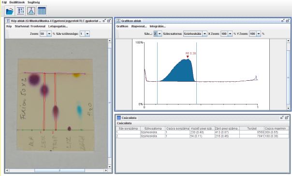Click the Kép ablak window title icon
The image size is (292, 176).
coord(8,21)
